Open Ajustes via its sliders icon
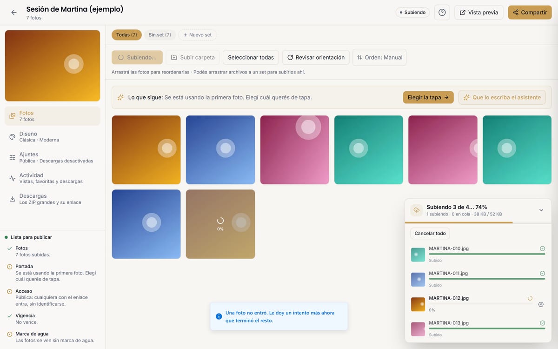 [13, 157]
